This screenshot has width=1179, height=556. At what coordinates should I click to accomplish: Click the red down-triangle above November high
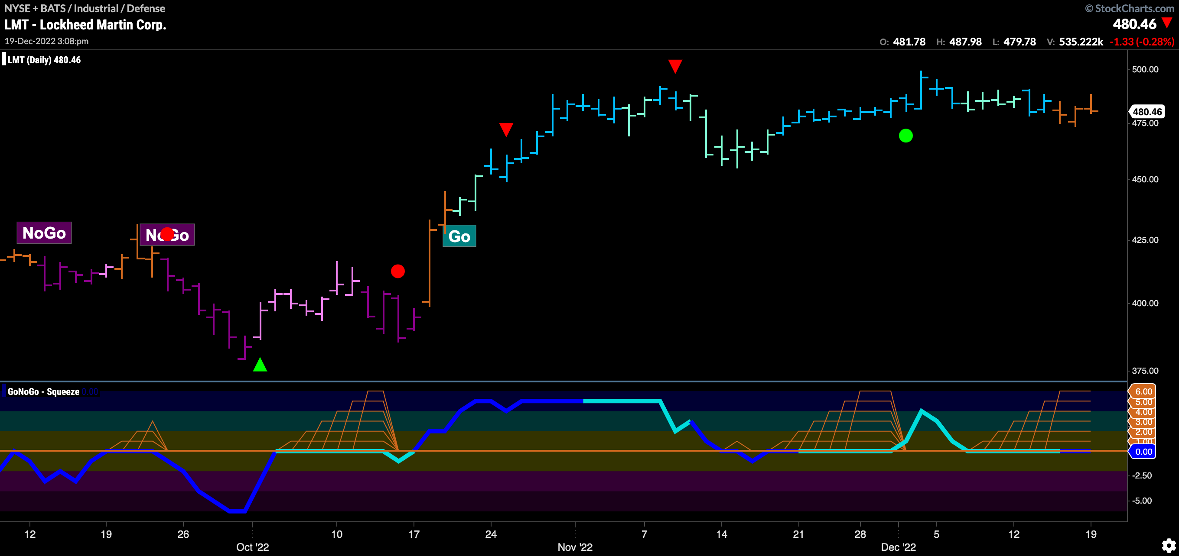[675, 66]
